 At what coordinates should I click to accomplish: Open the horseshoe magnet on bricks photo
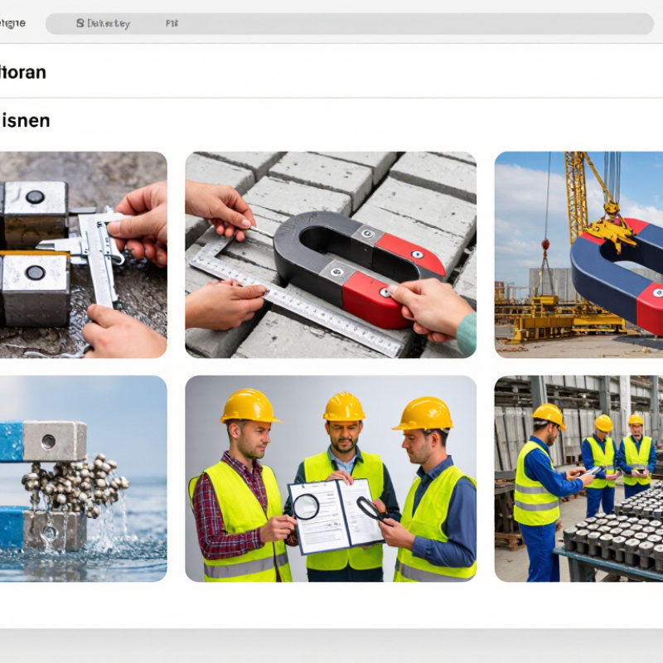click(x=331, y=255)
